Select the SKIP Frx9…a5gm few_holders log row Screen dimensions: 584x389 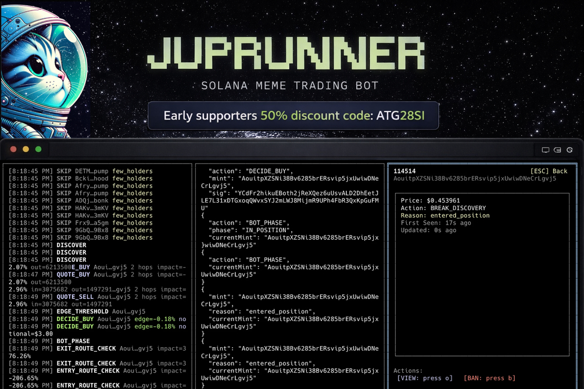tap(80, 222)
